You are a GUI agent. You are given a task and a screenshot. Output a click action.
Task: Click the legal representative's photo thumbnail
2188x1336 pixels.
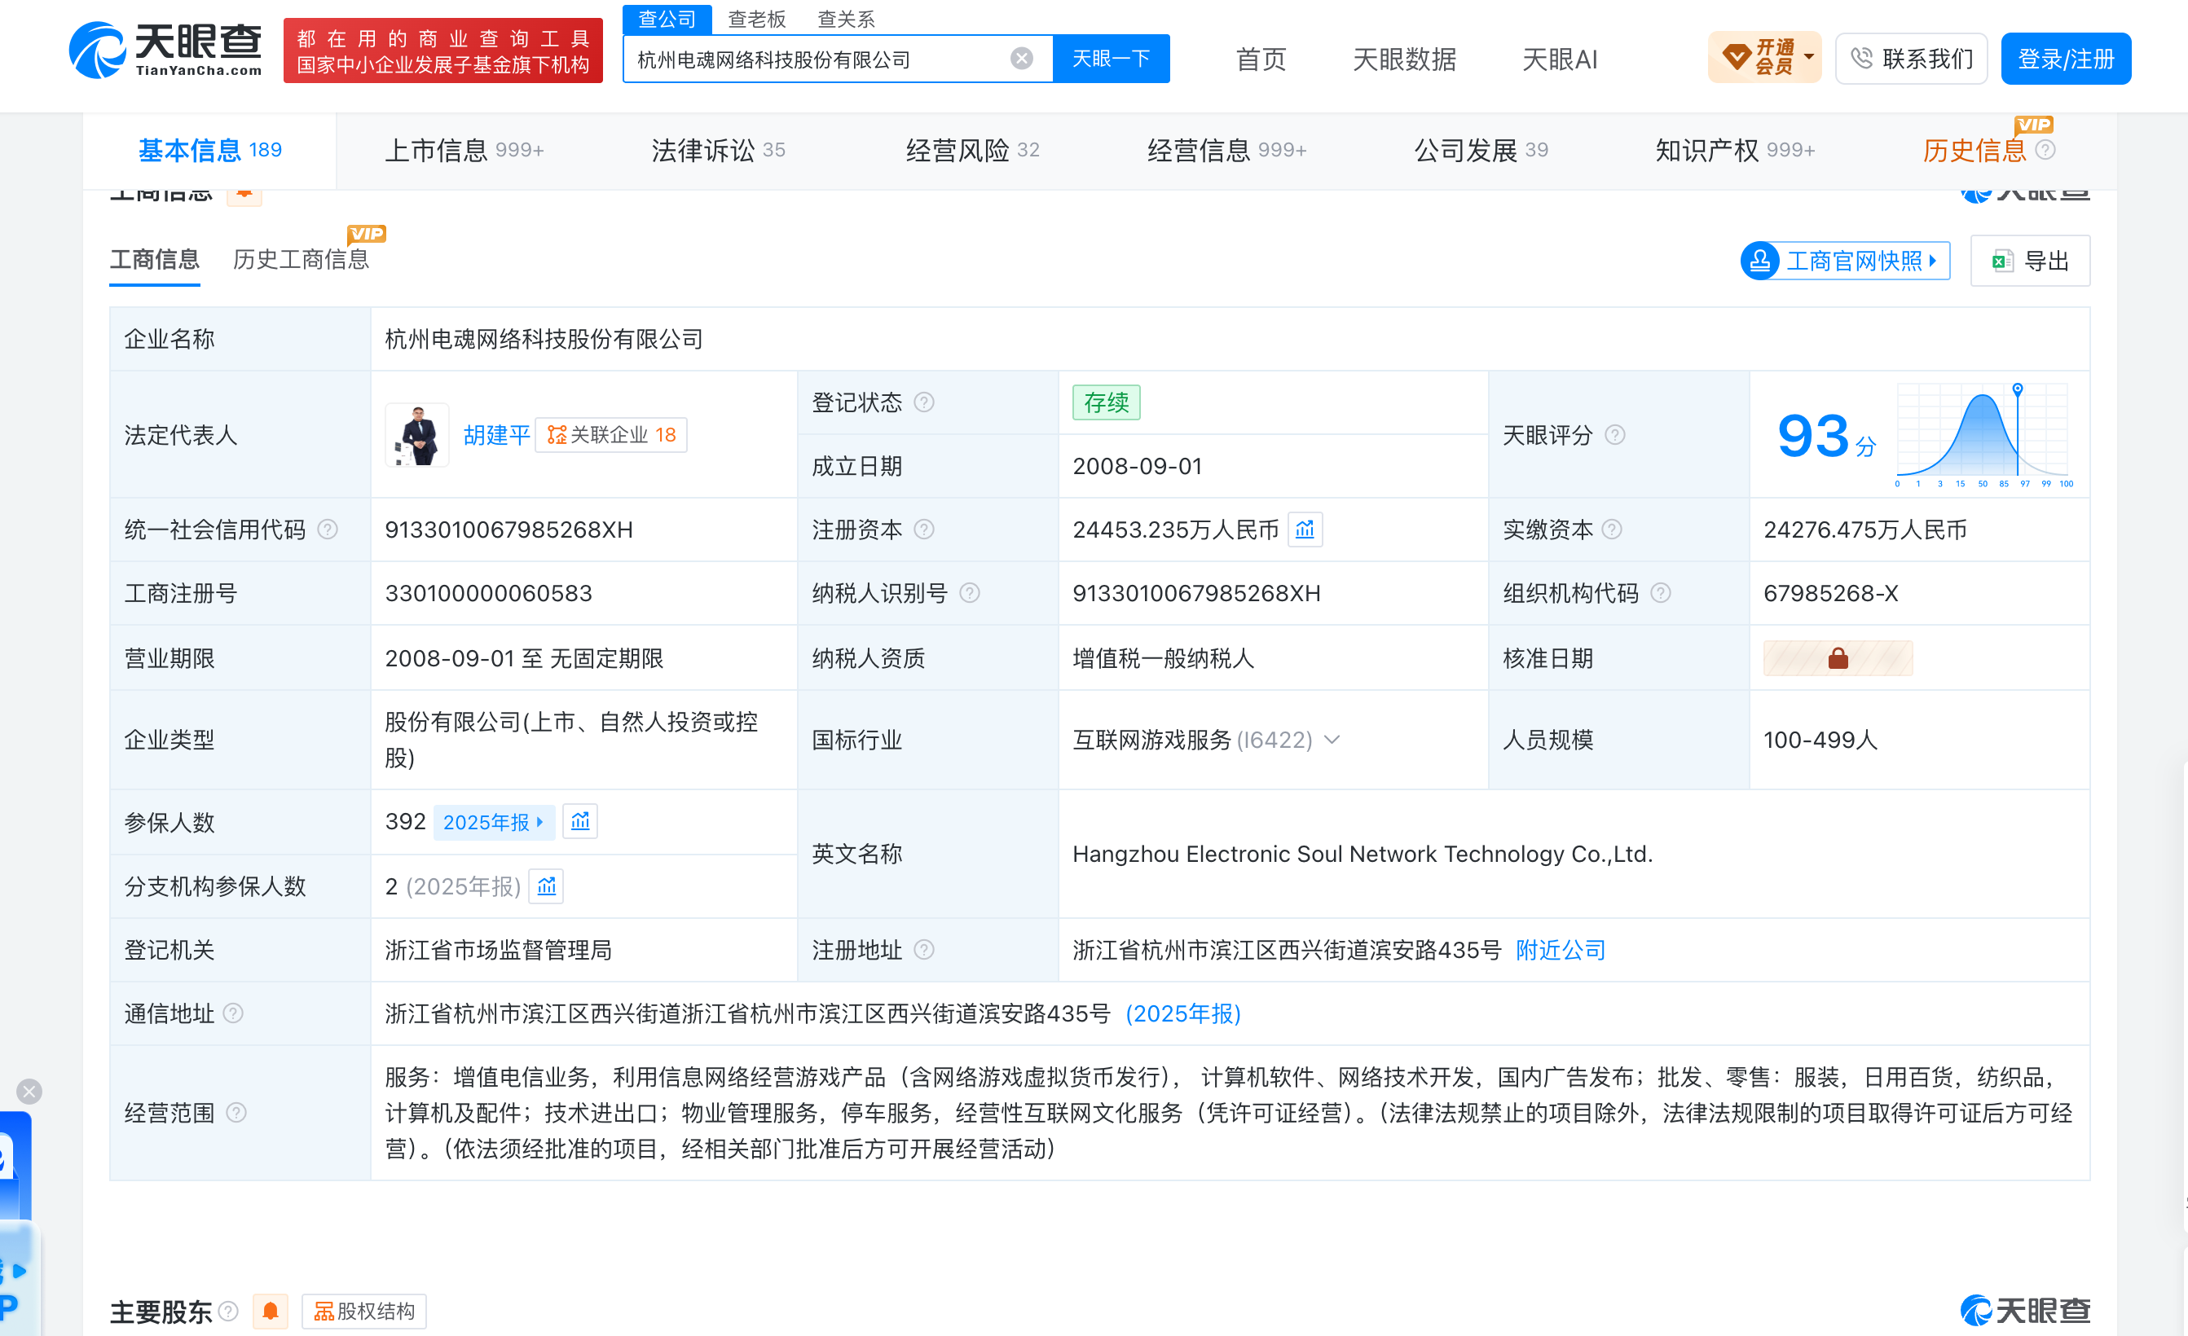point(417,435)
